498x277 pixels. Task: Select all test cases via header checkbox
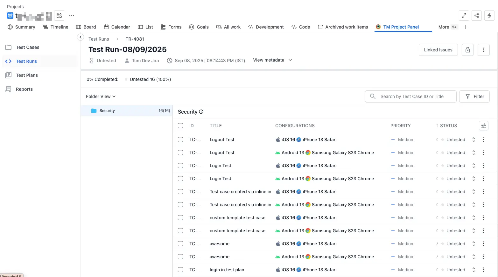[180, 126]
